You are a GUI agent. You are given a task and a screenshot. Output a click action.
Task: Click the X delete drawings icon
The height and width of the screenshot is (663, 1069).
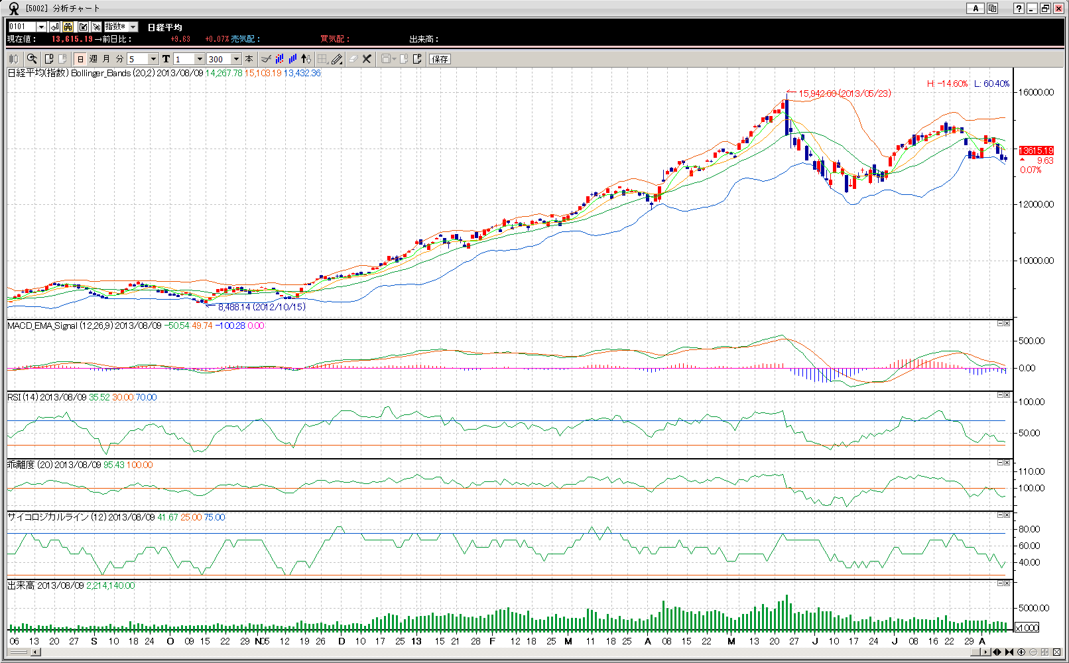[367, 59]
